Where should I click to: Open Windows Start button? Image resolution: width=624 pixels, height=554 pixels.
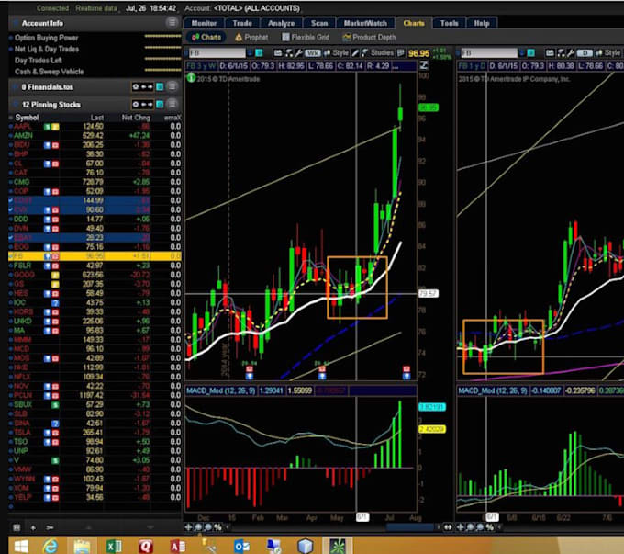(x=20, y=546)
